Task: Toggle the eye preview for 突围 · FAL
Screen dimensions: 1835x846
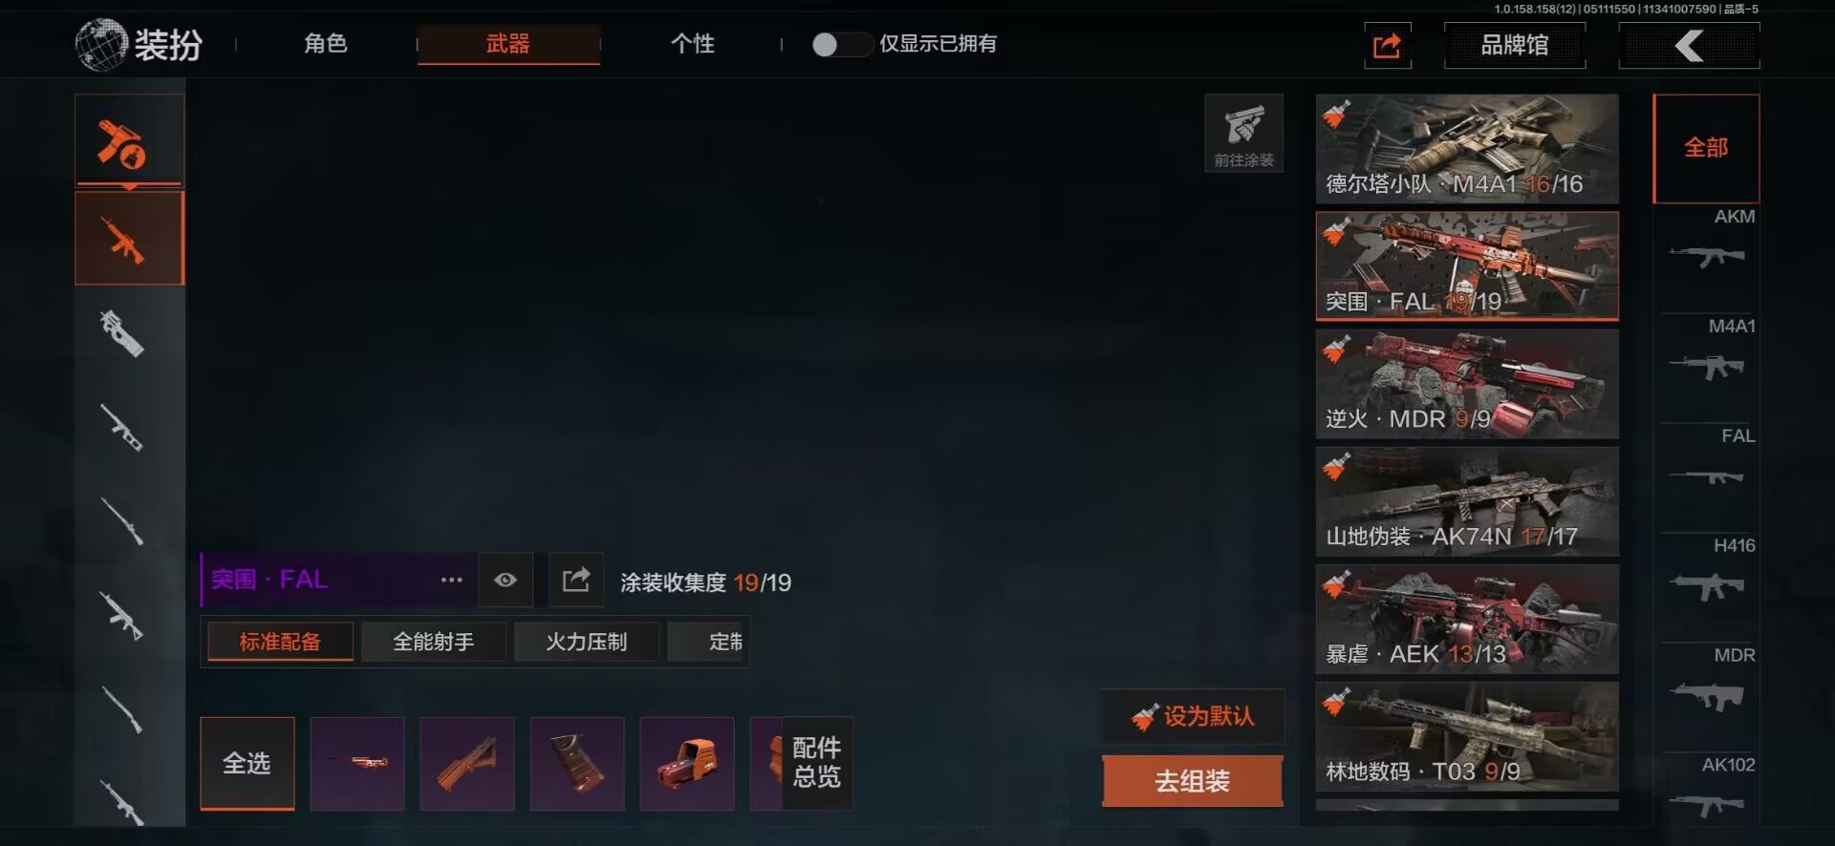Action: click(506, 580)
